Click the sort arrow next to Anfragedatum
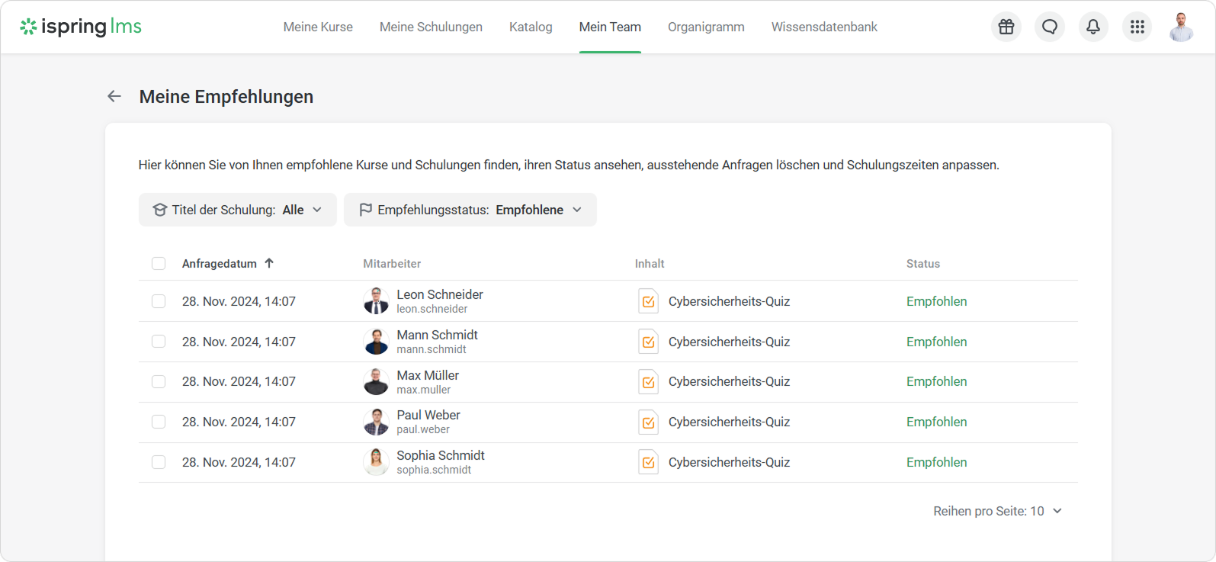 click(269, 263)
